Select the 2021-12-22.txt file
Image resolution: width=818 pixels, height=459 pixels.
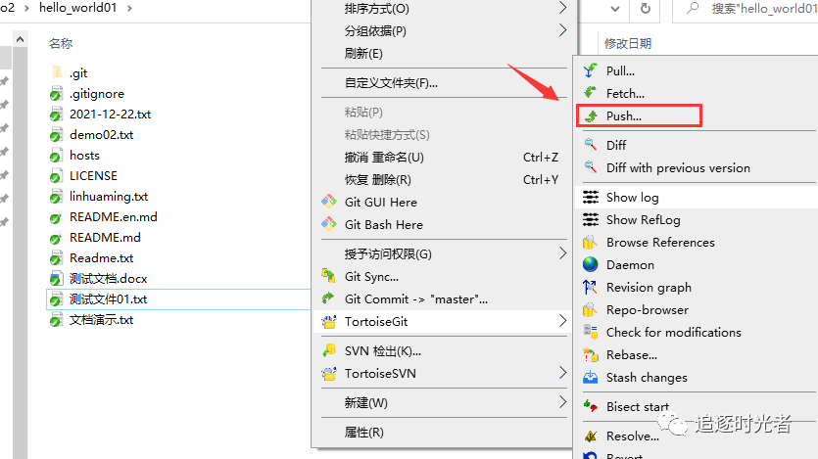[x=110, y=115]
